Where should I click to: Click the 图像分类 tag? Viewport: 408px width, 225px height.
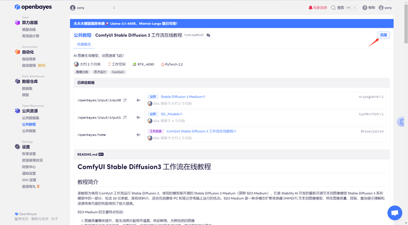(x=82, y=72)
